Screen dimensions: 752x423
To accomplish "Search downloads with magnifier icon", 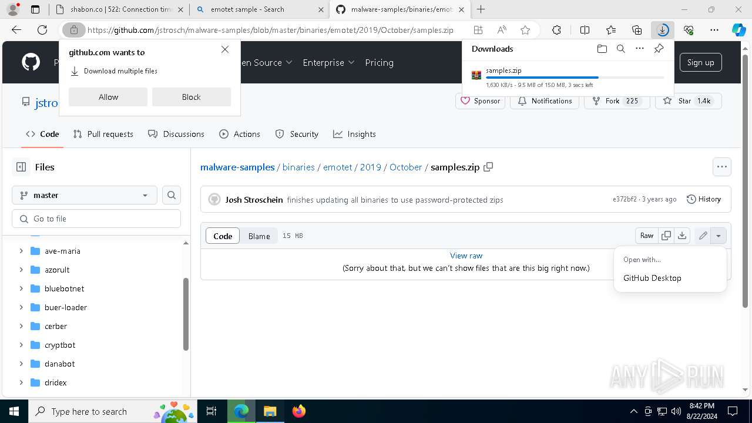I will point(621,49).
